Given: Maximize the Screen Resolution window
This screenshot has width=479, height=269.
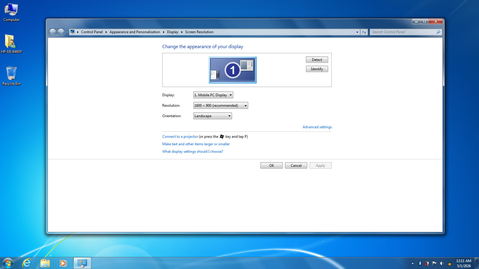Looking at the screenshot, I should pyautogui.click(x=425, y=21).
